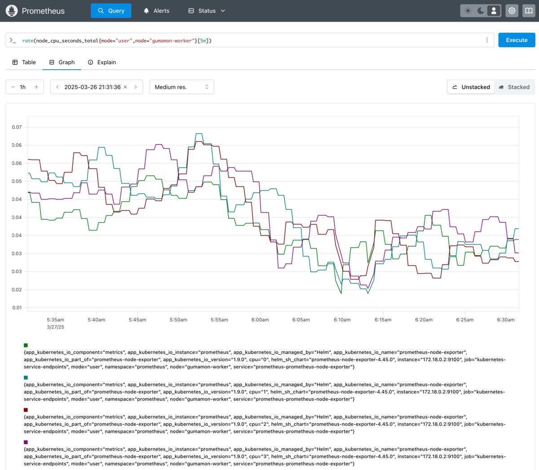Click the purple cpu="3" legend swatch
Viewport: 539px width, 470px height.
[x=26, y=442]
